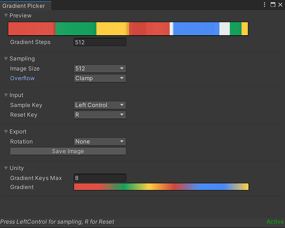Collapse the Unity section
The image size is (285, 228).
[6, 168]
